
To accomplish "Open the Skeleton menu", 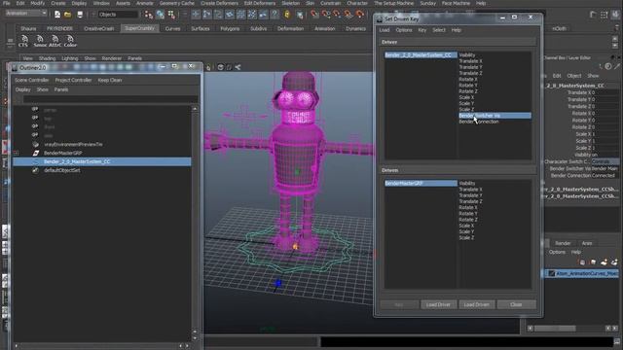I will click(x=290, y=3).
